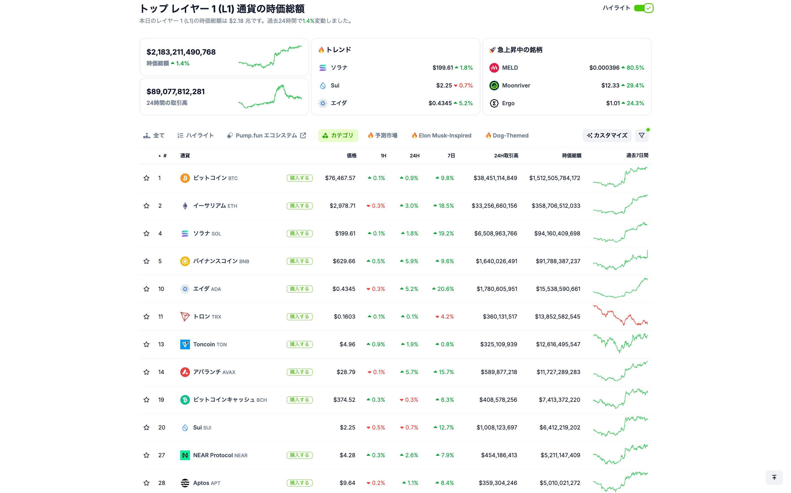Viewport: 791px width, 493px height.
Task: Click the Solana logo in the trending card
Action: (323, 68)
